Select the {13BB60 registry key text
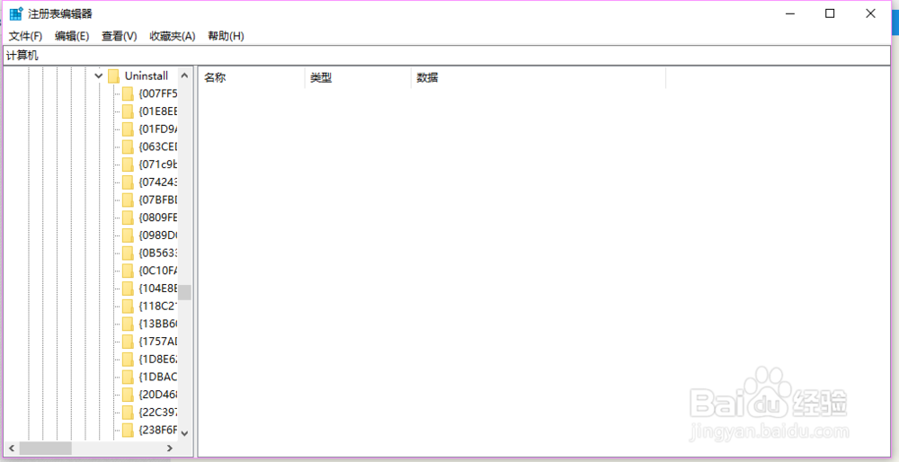 [x=158, y=324]
